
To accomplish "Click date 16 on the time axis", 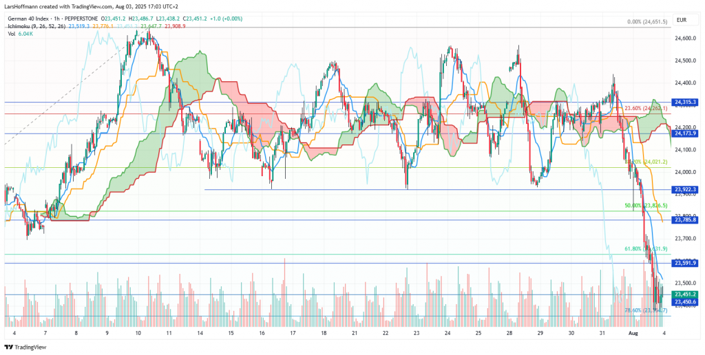I will pyautogui.click(x=262, y=333).
